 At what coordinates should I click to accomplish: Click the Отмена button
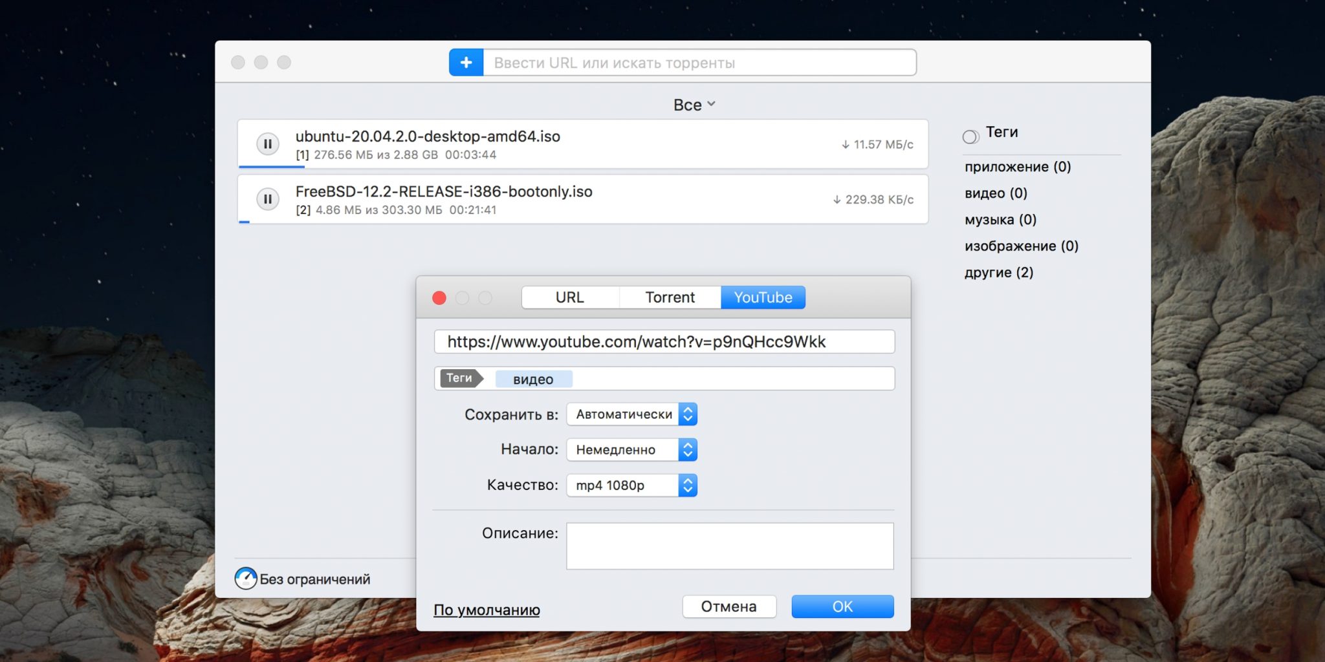coord(729,606)
